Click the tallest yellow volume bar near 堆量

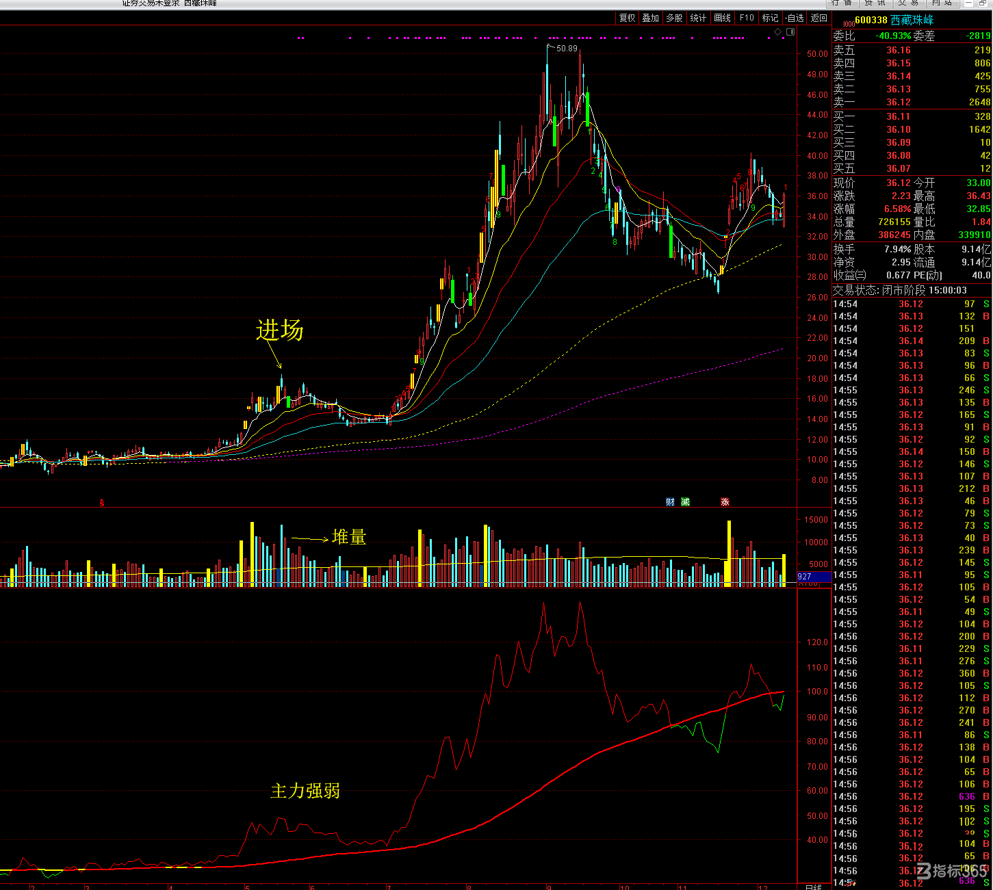tap(252, 554)
